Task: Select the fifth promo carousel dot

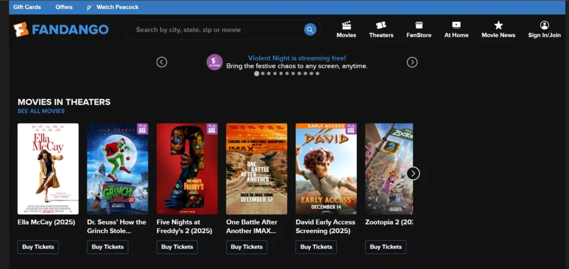Action: pos(281,74)
